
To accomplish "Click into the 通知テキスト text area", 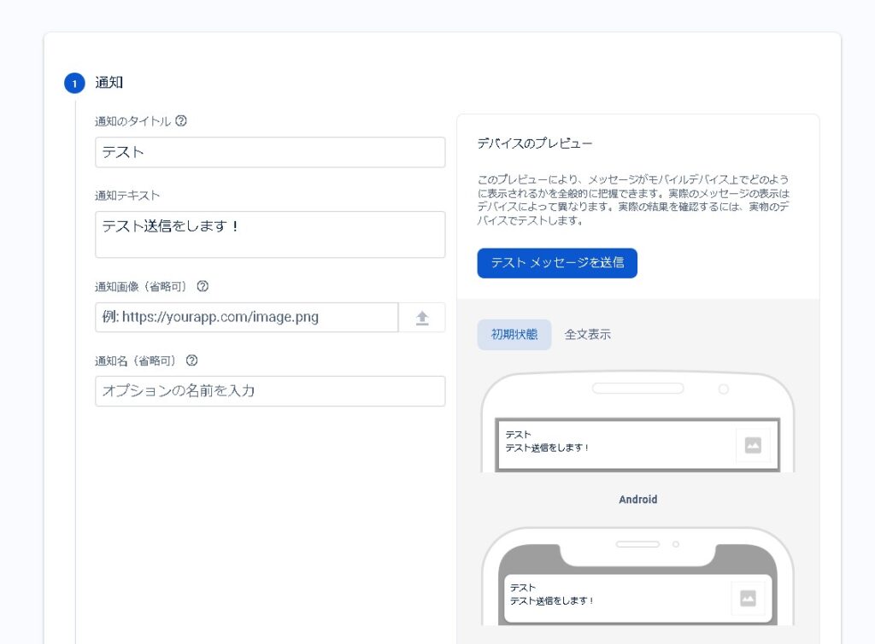I will (x=270, y=234).
